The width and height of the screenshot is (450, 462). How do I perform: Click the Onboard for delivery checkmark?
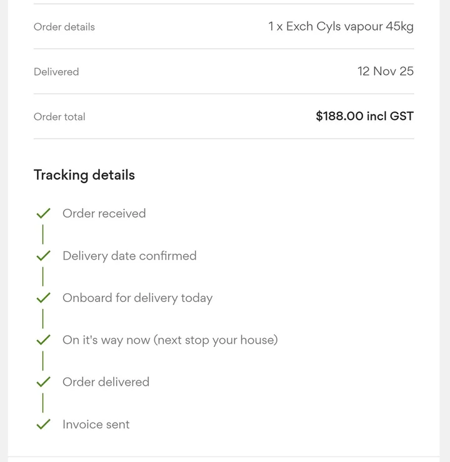tap(43, 298)
